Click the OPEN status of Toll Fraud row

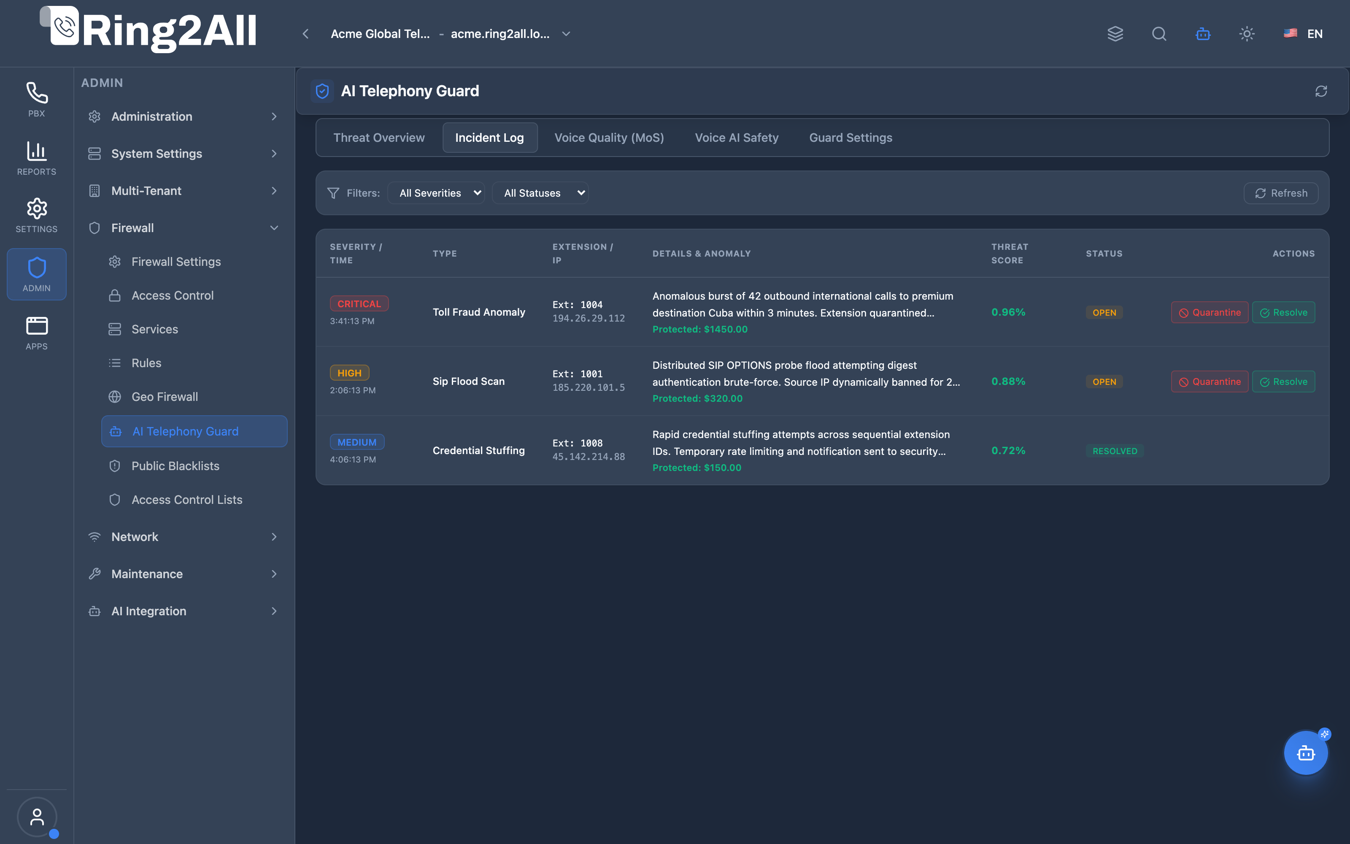[1104, 313]
